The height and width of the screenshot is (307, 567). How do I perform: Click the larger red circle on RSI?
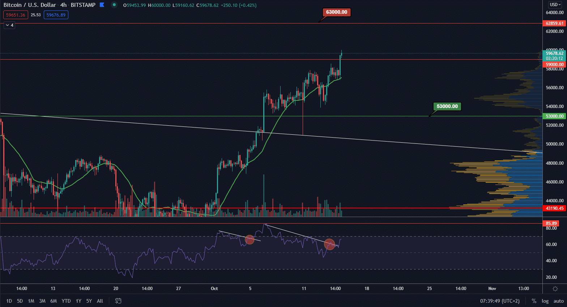329,245
